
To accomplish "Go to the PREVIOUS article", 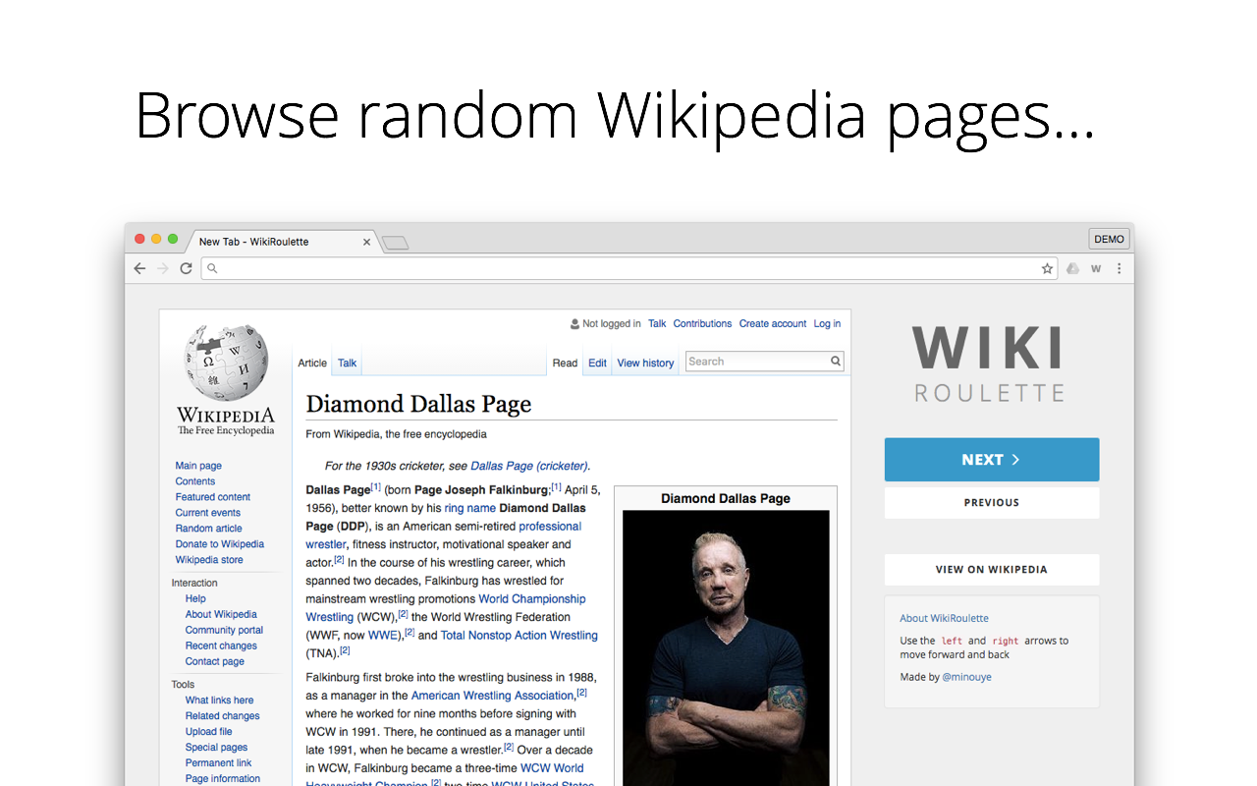I will (992, 503).
